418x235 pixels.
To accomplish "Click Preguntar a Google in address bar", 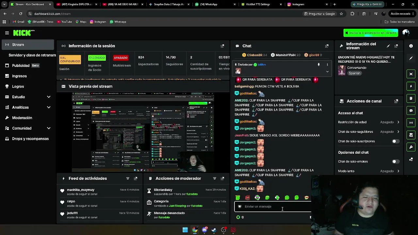I will click(x=319, y=14).
